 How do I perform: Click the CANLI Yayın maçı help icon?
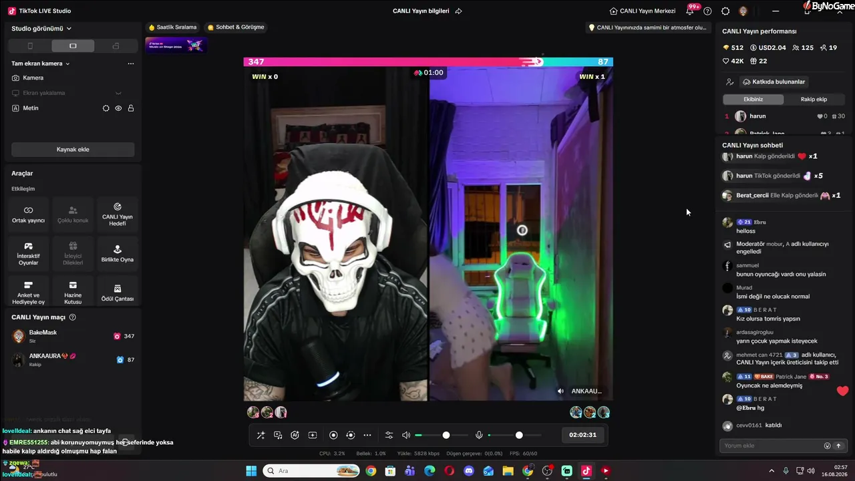tap(73, 317)
